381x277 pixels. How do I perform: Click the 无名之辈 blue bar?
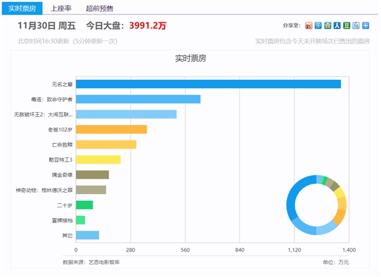(x=208, y=84)
